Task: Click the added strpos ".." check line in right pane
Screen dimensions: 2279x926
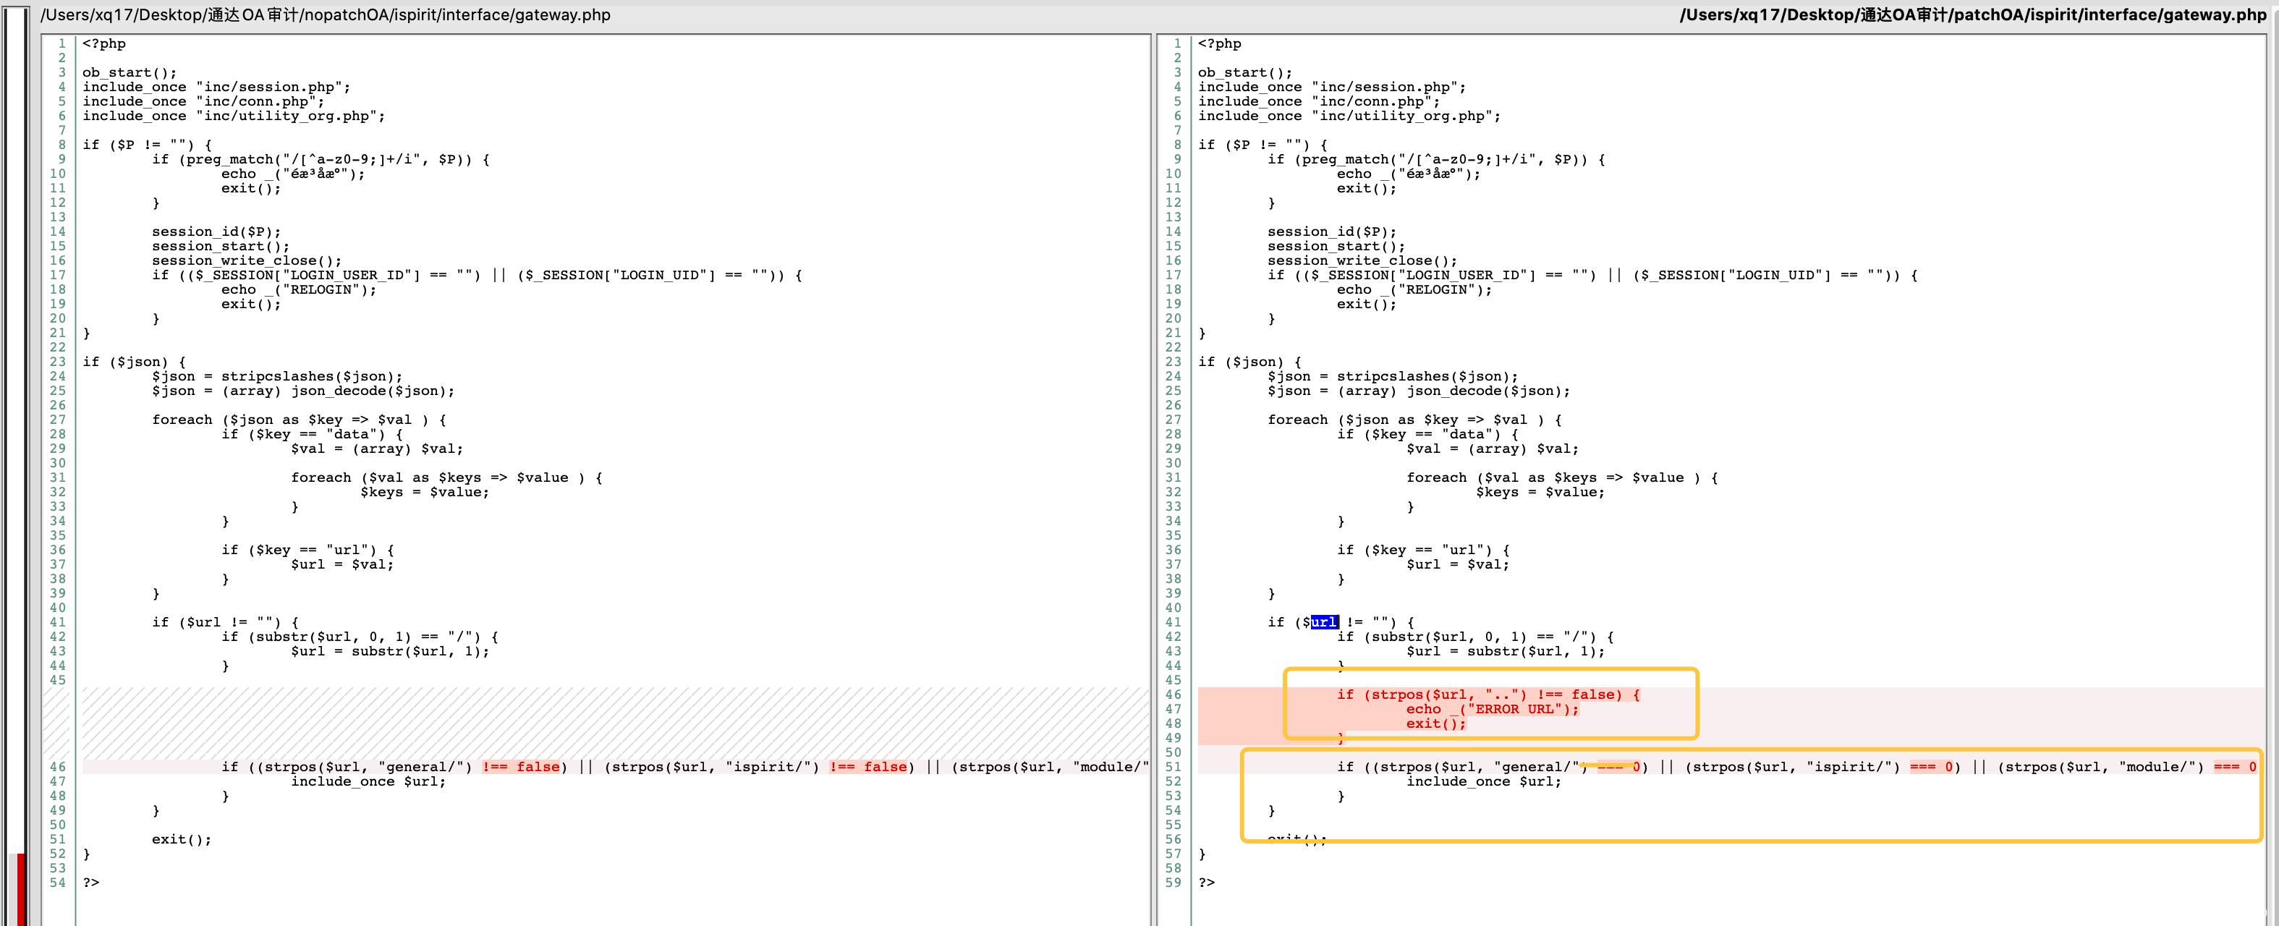Action: pos(1488,695)
